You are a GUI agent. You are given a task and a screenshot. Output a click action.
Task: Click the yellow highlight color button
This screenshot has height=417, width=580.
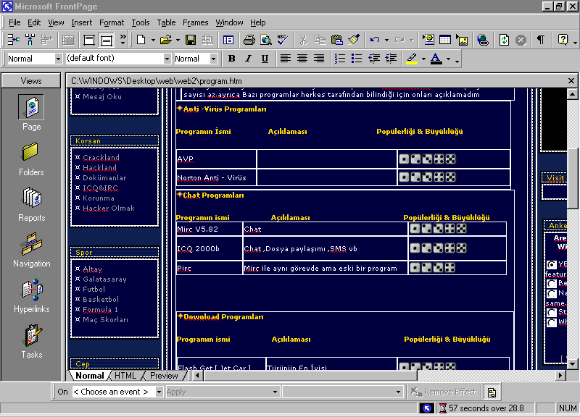411,59
